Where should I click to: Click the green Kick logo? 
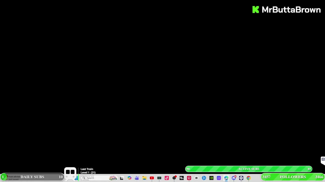tap(256, 10)
